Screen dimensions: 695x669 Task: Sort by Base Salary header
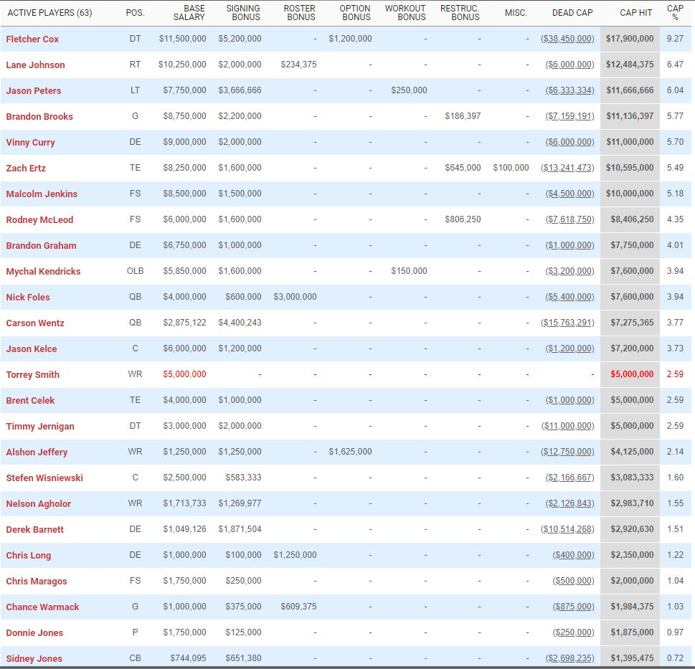[x=189, y=13]
